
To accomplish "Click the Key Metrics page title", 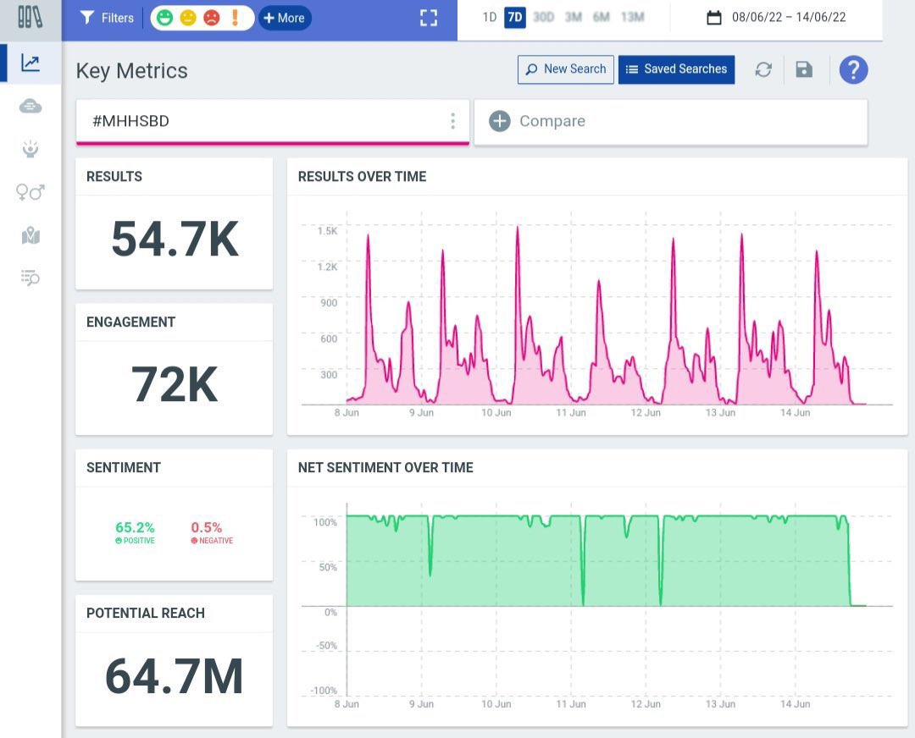I will [x=132, y=70].
